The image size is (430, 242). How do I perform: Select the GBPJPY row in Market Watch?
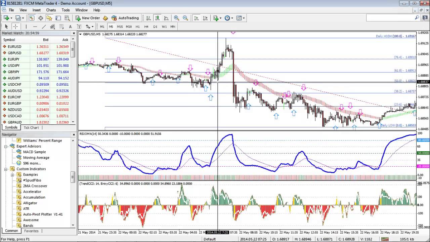(36, 72)
